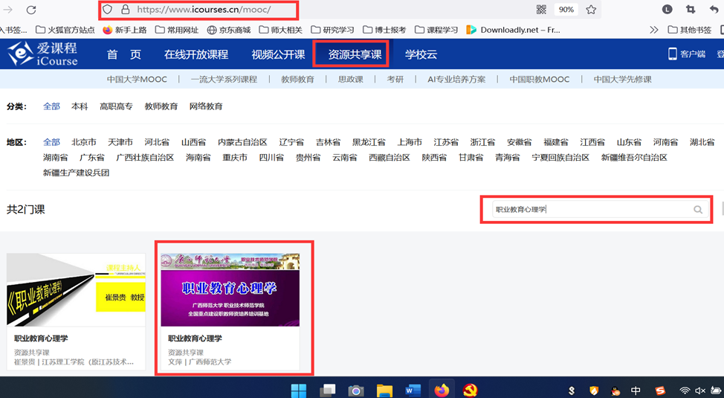Open Task View in the taskbar
Image resolution: width=724 pixels, height=398 pixels.
click(x=327, y=391)
